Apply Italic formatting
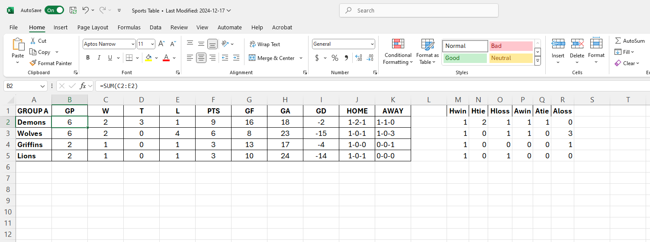The image size is (650, 242). tap(99, 58)
